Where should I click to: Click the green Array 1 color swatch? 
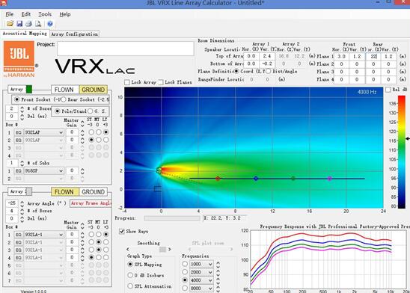tap(29, 89)
